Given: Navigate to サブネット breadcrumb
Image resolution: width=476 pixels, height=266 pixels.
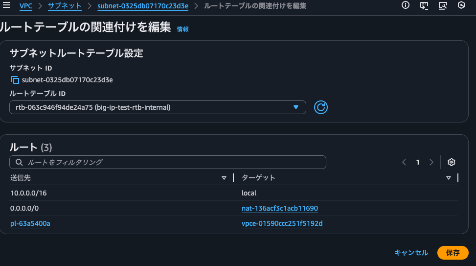Looking at the screenshot, I should (65, 6).
